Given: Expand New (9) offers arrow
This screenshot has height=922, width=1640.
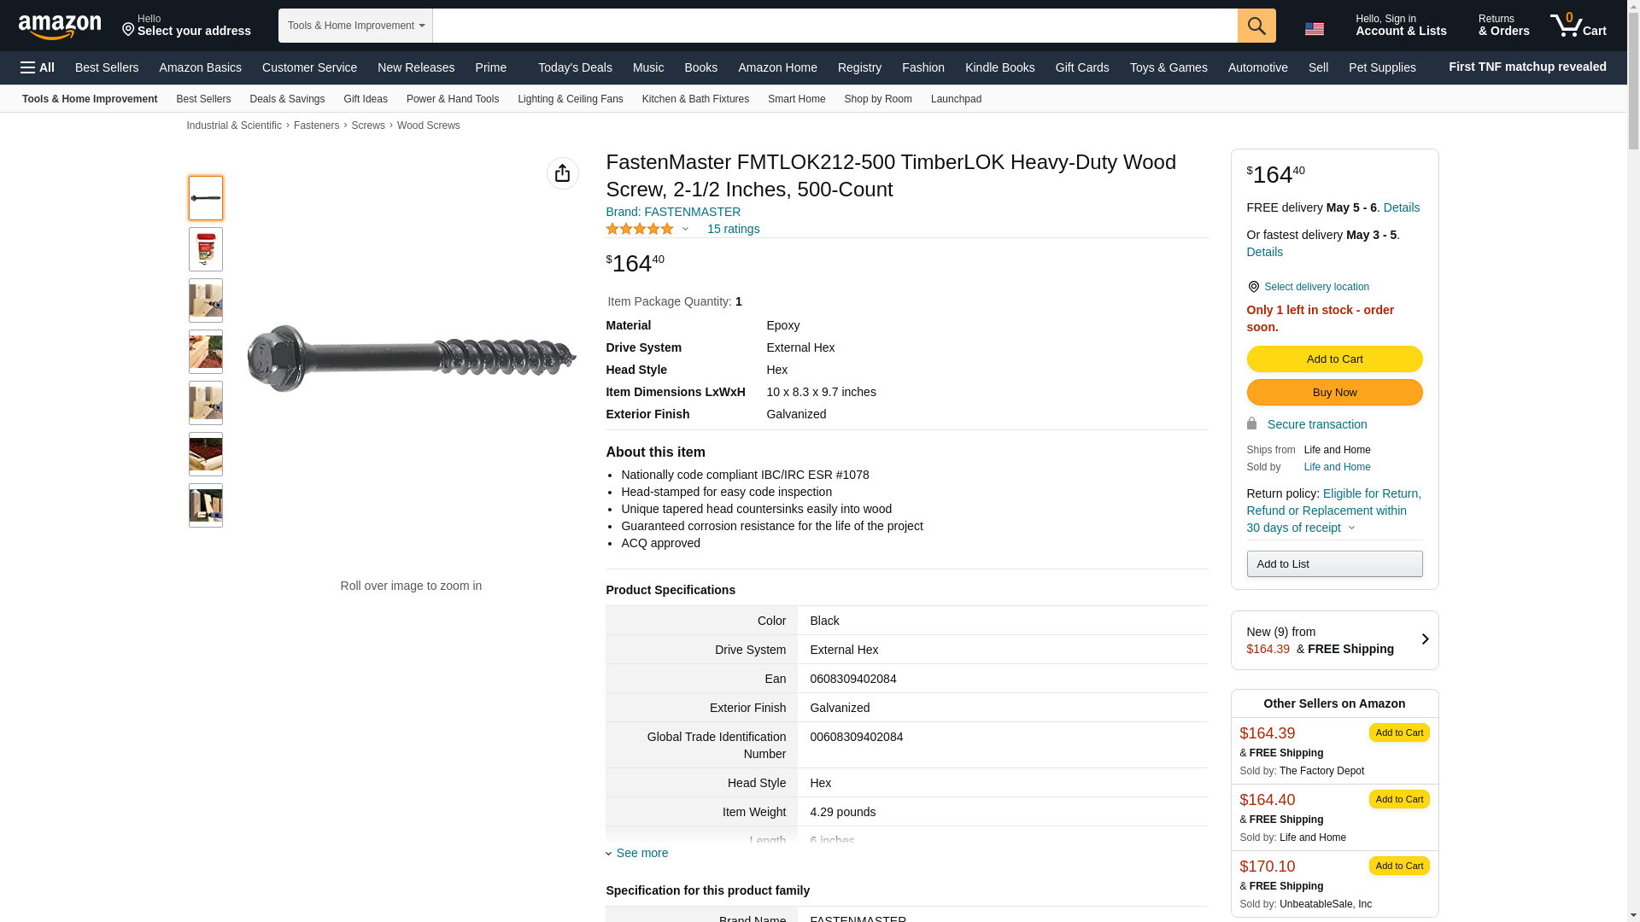Looking at the screenshot, I should click(x=1424, y=639).
